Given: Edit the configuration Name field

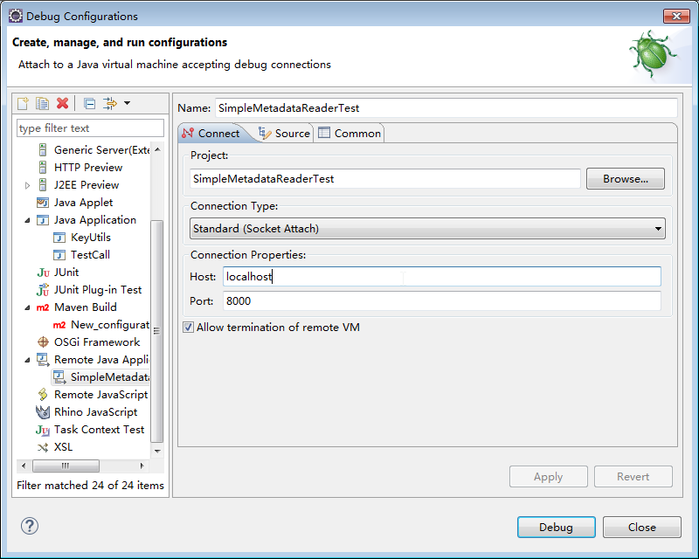Looking at the screenshot, I should [446, 108].
